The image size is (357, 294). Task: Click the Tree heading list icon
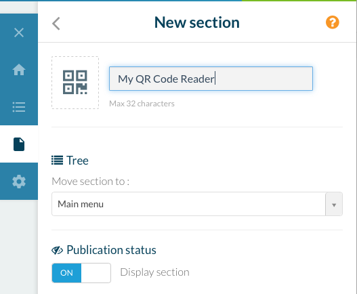57,160
